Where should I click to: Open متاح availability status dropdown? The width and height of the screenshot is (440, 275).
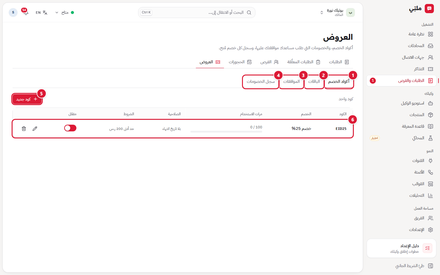[x=64, y=13]
